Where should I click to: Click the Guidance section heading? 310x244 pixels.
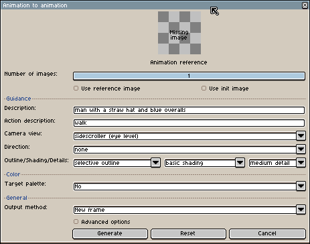coord(19,99)
